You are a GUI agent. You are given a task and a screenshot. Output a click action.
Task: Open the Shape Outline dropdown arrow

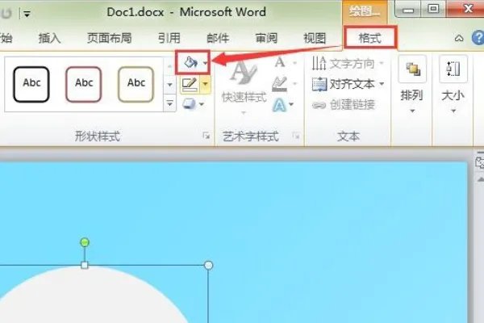[205, 84]
